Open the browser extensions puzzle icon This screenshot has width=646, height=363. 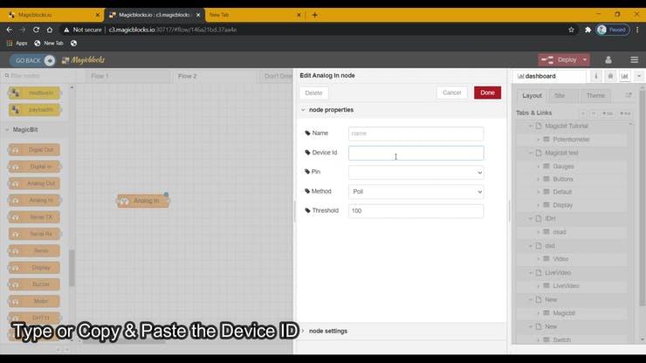point(588,29)
